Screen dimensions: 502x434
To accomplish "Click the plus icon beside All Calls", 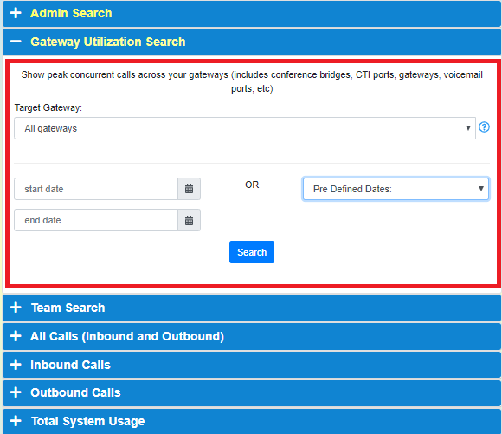I will tap(16, 336).
